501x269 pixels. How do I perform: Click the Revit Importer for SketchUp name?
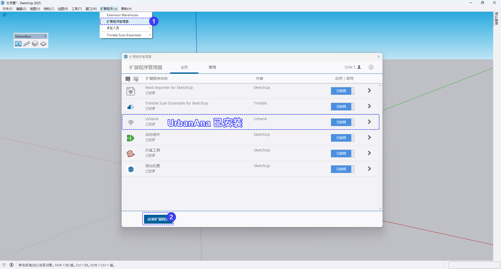point(169,88)
